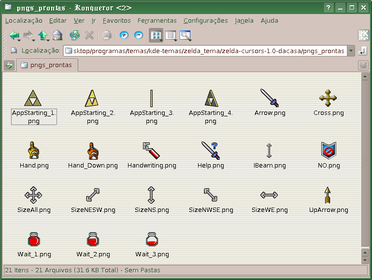Viewport: 372px width, 280px height.
Task: Open the forward history dropdown arrow
Action: pos(33,41)
